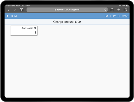
Task: Return to TOM with back chevron
Action: point(8,16)
